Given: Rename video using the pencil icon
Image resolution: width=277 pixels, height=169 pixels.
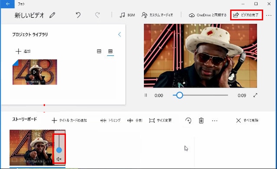Looking at the screenshot, I should click(52, 15).
